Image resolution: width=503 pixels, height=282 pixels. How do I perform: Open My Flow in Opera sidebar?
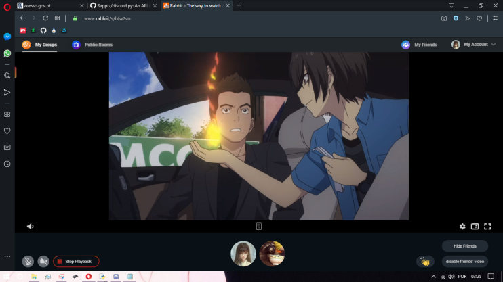7,93
